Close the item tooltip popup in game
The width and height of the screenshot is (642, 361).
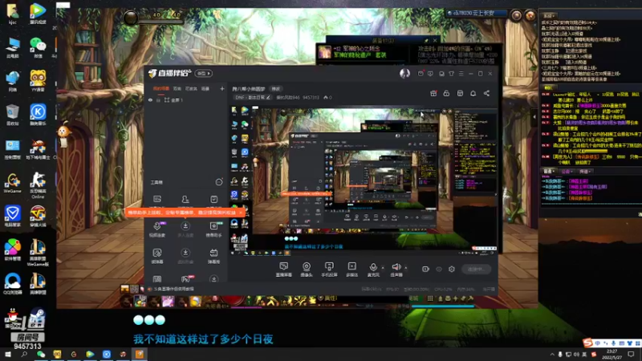[435, 40]
